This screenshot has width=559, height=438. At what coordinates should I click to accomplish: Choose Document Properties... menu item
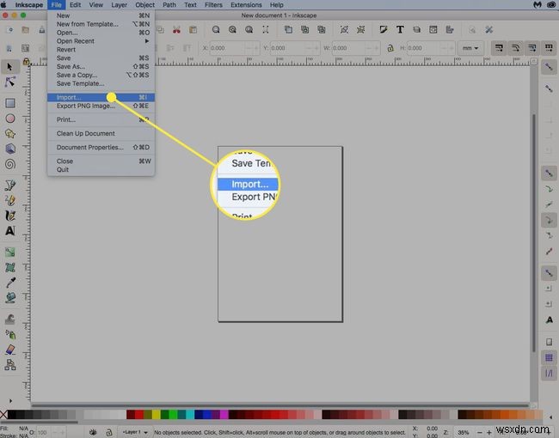point(101,147)
